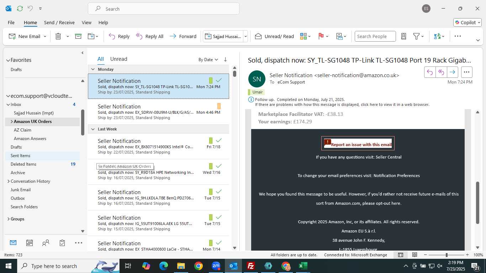This screenshot has height=273, width=486.
Task: Click the zoom slider handle in the status bar
Action: coord(447,255)
